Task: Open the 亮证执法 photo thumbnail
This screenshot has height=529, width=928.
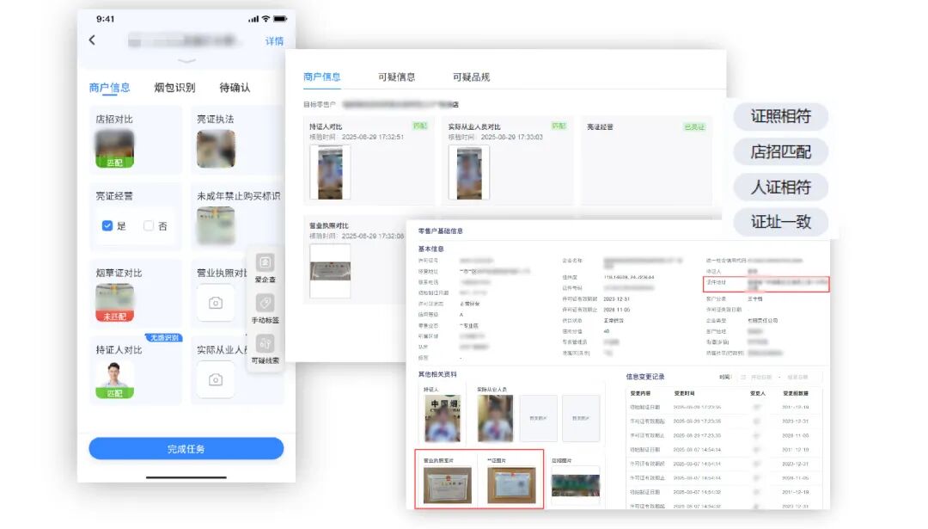Action: coord(216,149)
